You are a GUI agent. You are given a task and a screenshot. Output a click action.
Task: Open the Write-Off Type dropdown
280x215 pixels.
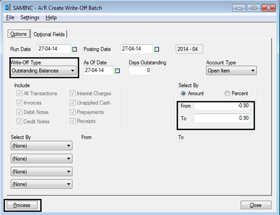click(44, 71)
